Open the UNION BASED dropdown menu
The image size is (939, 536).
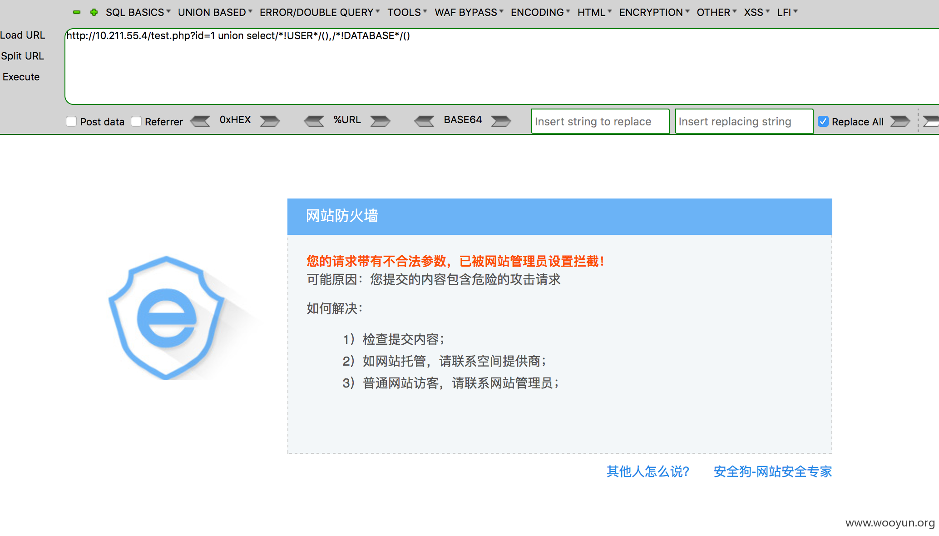[215, 12]
